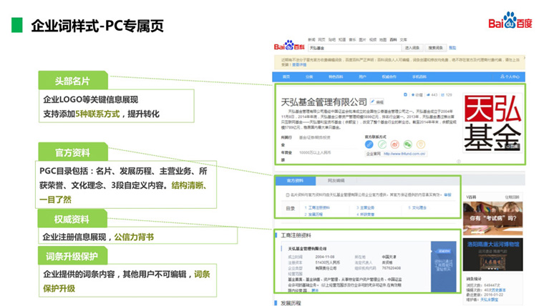544x306 pixels.
Task: Click the 天弘基金 logo image
Action: [492, 123]
